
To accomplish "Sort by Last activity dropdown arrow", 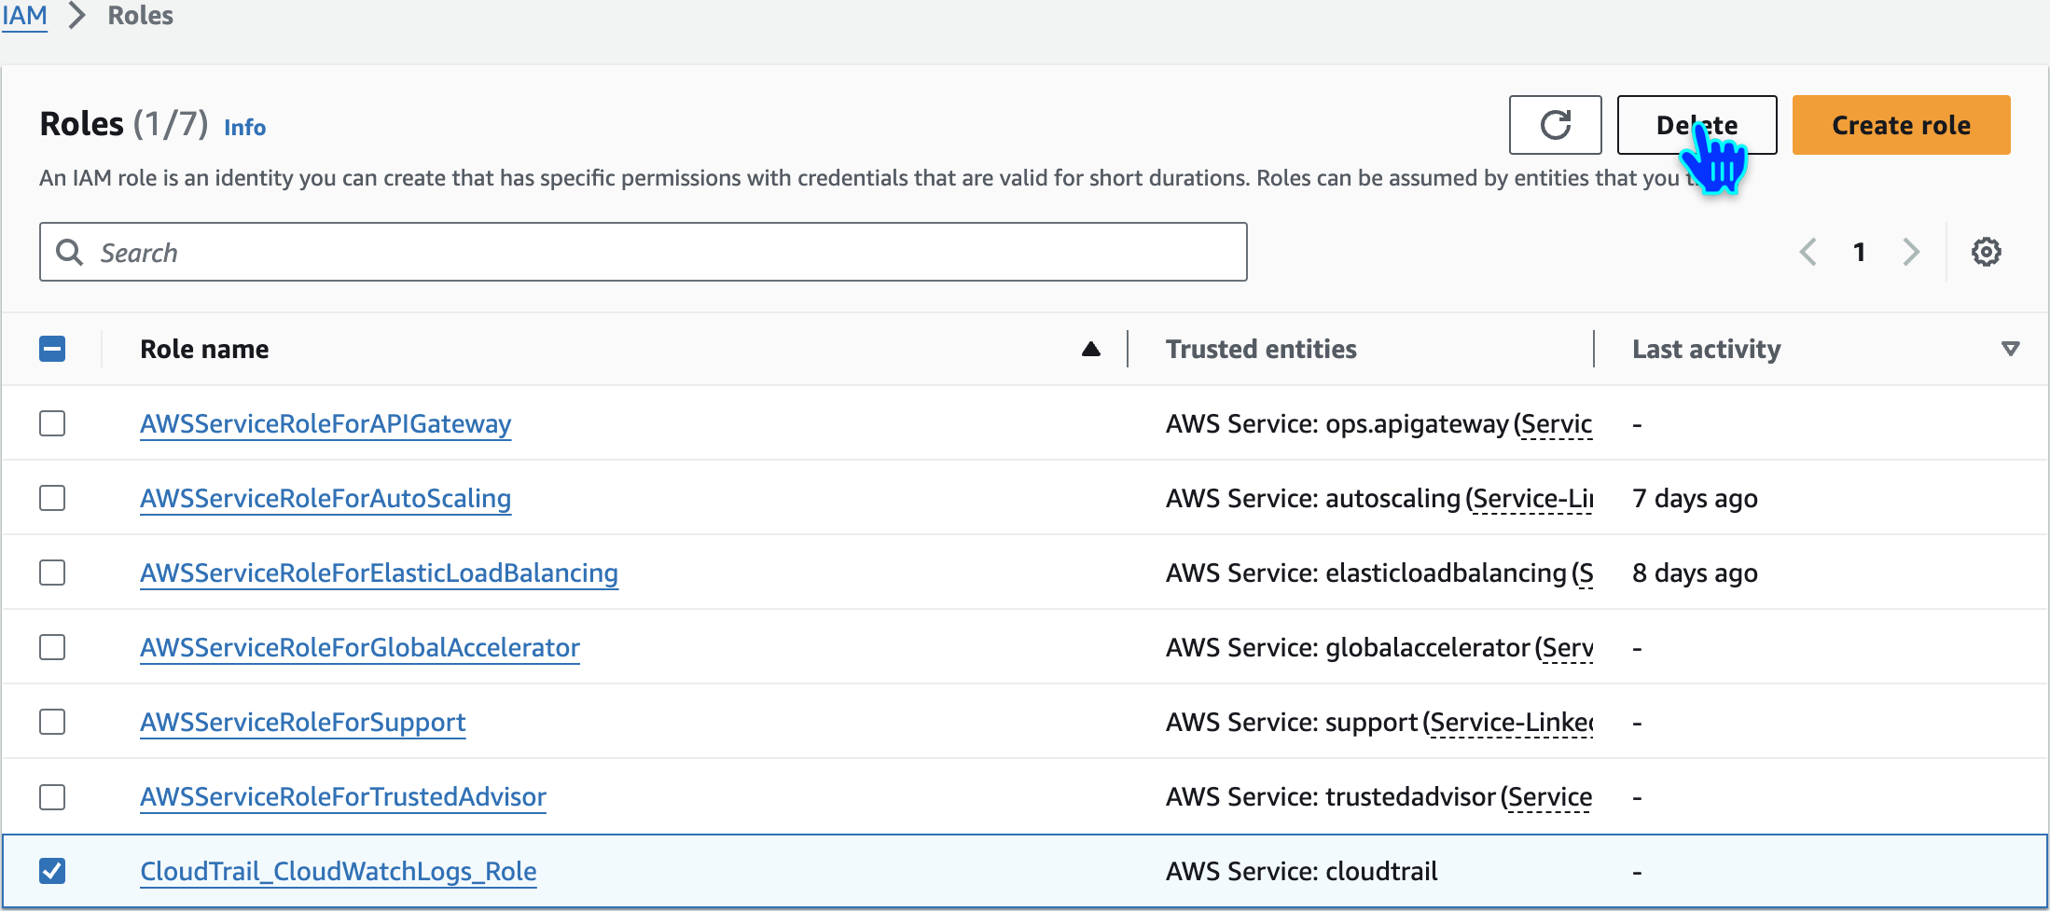I will [2010, 349].
